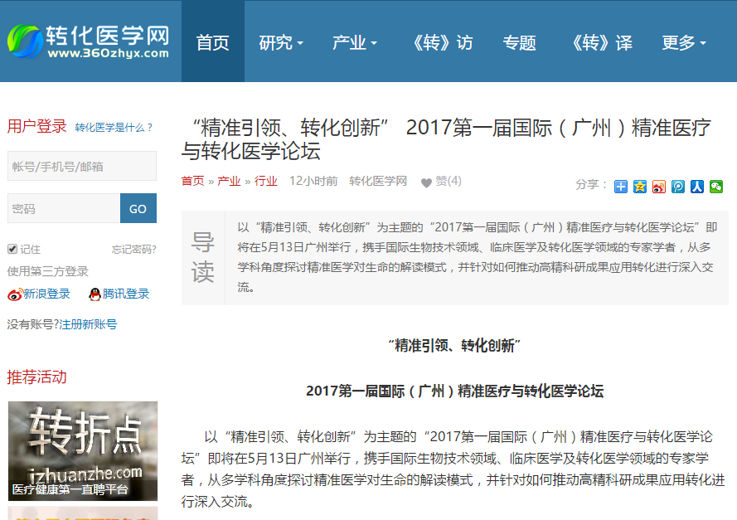Share to Renren icon

click(697, 187)
